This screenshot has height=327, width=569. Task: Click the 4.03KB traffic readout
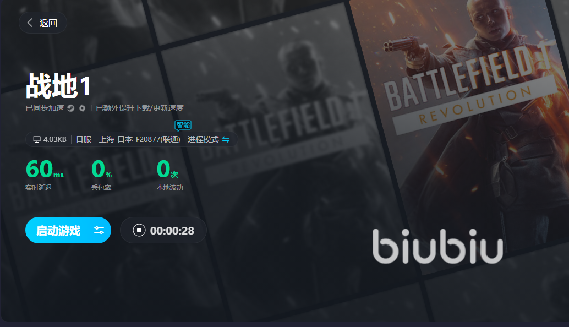click(x=55, y=139)
